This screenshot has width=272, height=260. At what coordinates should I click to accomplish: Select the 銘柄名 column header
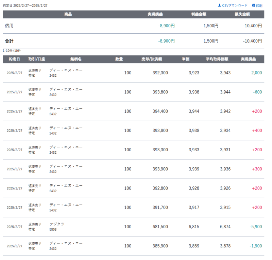pos(76,59)
